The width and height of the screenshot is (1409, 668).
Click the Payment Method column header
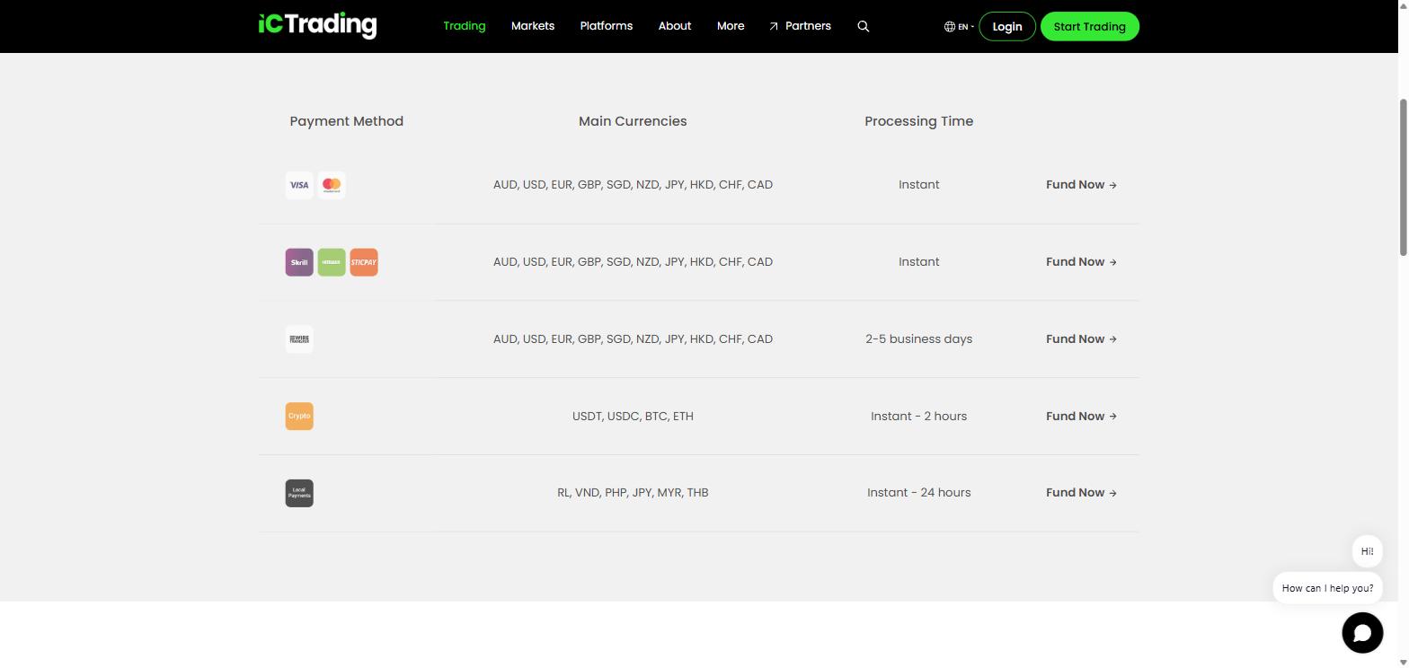click(347, 121)
